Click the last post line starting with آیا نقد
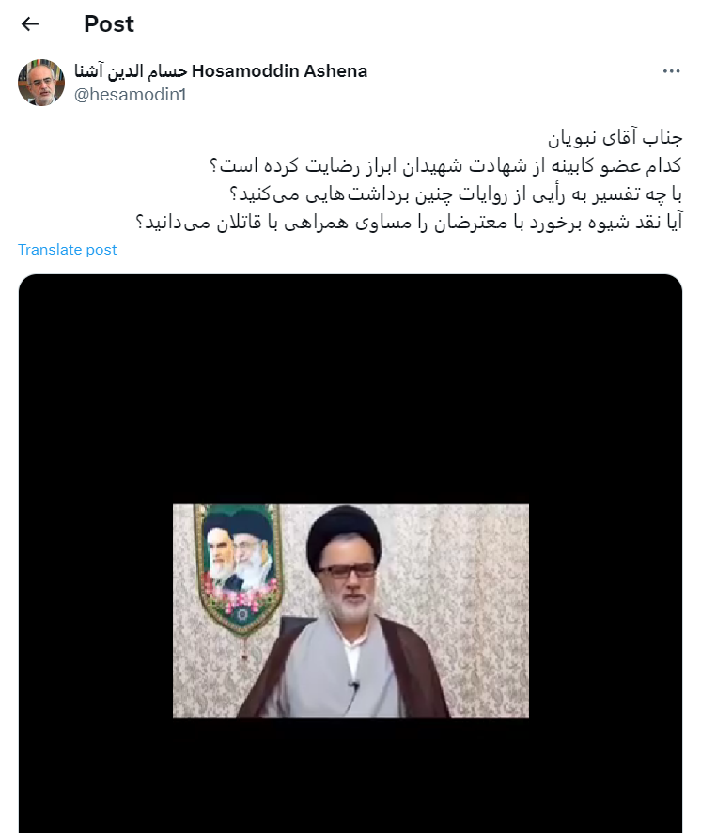Image resolution: width=701 pixels, height=833 pixels. [x=409, y=222]
